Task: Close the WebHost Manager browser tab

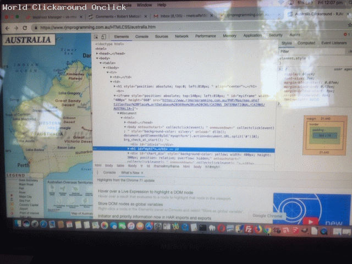Action: 81,17
